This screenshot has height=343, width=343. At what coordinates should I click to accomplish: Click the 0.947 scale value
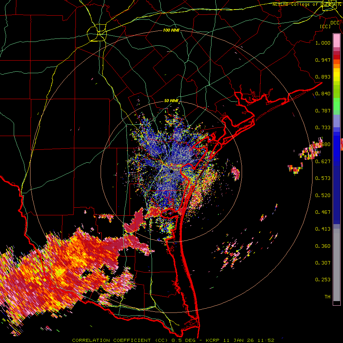[x=323, y=60]
